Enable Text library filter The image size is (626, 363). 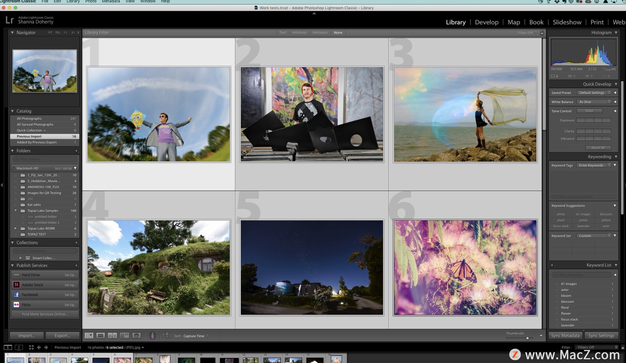pyautogui.click(x=283, y=33)
